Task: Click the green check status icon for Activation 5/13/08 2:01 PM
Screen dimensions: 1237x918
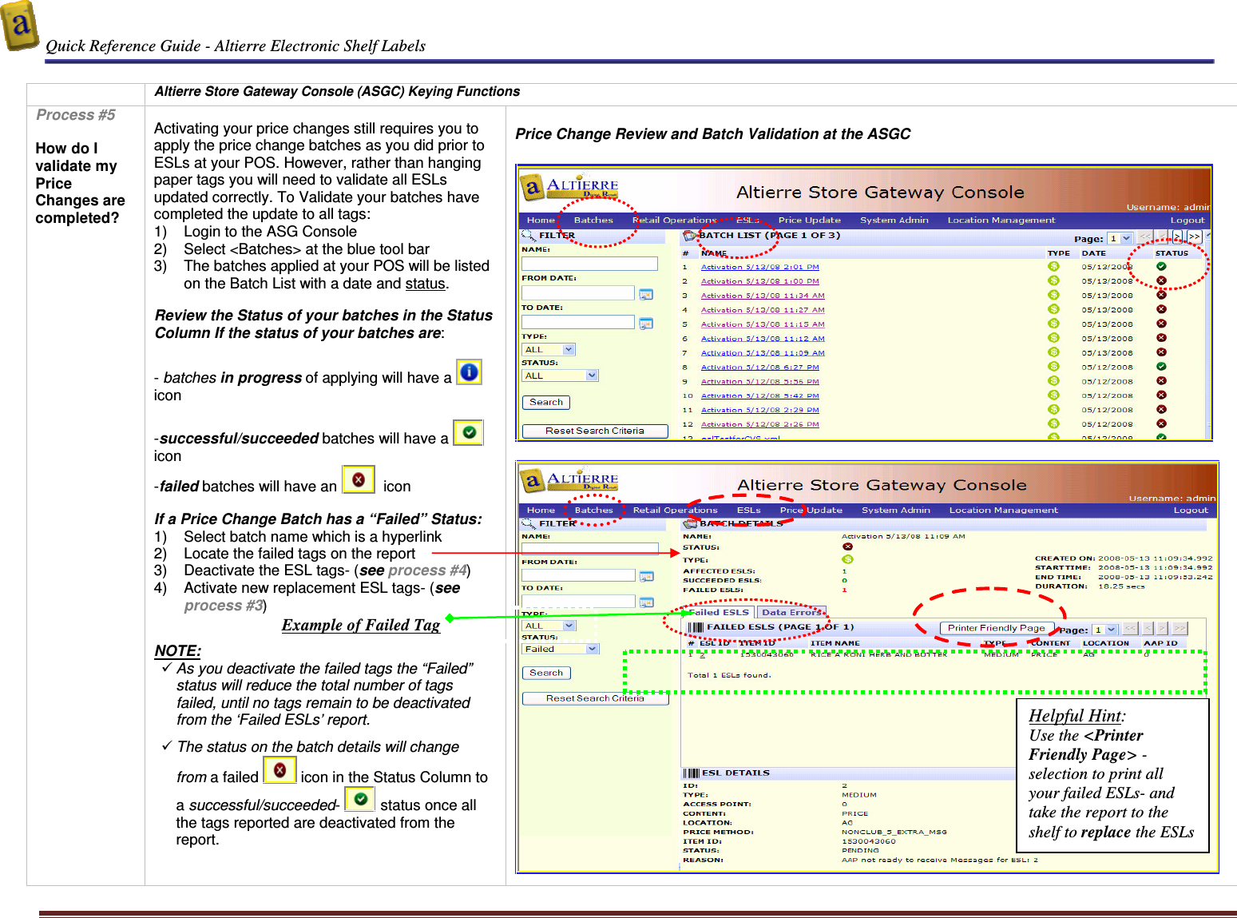Action: [x=1161, y=267]
